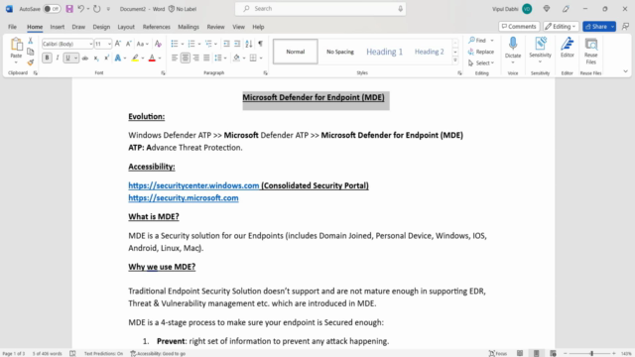Click the word count status
The width and height of the screenshot is (635, 357).
(47, 353)
